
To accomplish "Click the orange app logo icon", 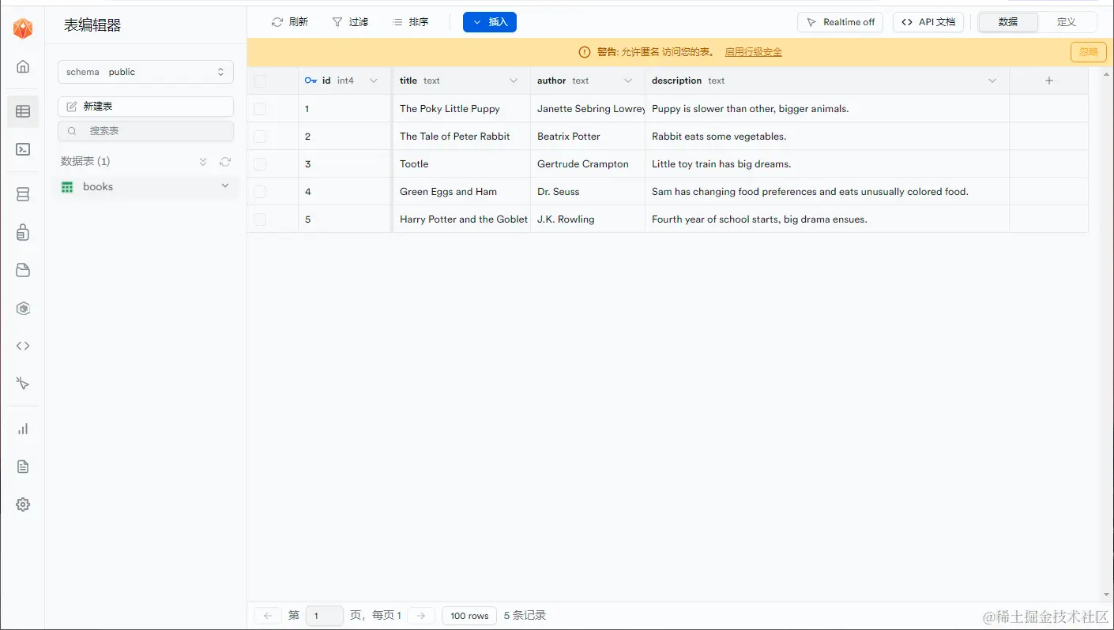I will point(23,29).
